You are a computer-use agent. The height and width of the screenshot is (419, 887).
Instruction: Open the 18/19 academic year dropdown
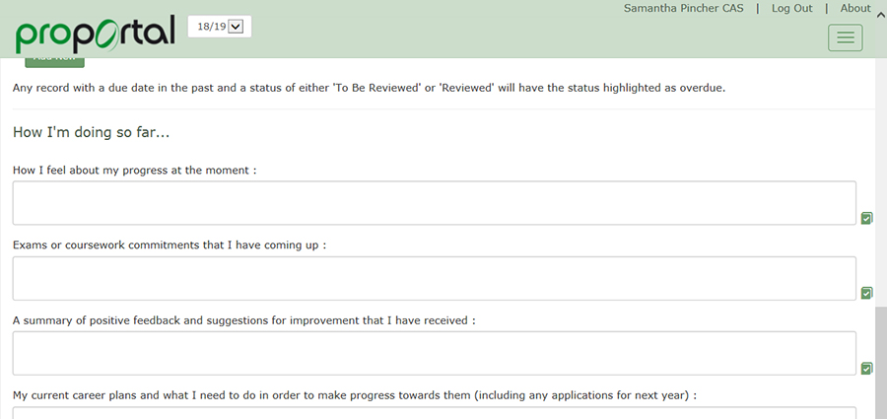tap(220, 27)
